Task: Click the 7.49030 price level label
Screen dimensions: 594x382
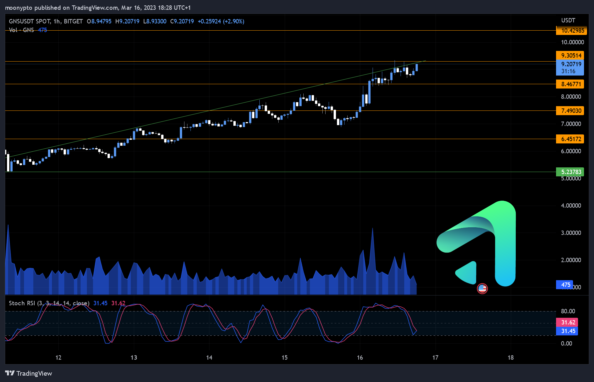Action: [x=570, y=111]
